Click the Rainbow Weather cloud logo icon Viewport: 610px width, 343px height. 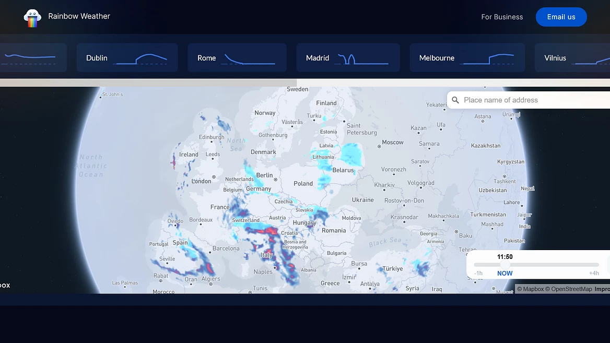click(x=32, y=18)
